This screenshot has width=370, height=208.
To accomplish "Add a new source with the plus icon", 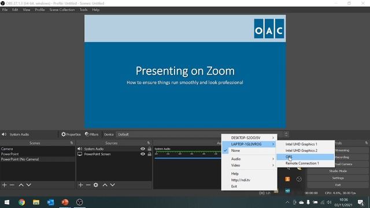I will [x=81, y=185].
